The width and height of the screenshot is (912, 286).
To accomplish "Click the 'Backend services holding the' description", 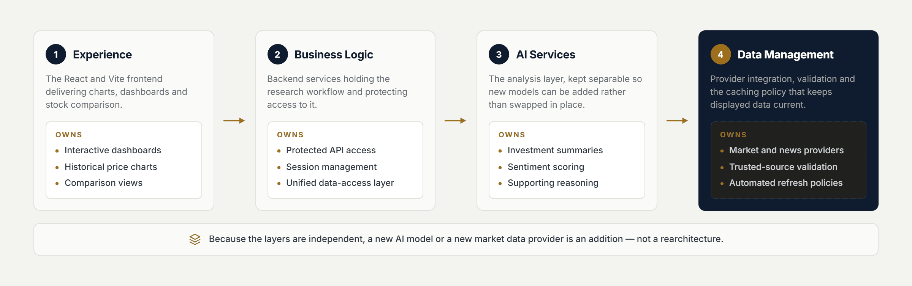I will pos(337,92).
